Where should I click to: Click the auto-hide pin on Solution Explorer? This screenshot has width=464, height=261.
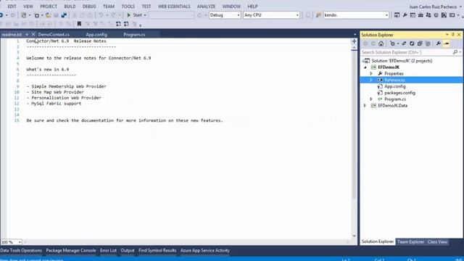pyautogui.click(x=452, y=35)
